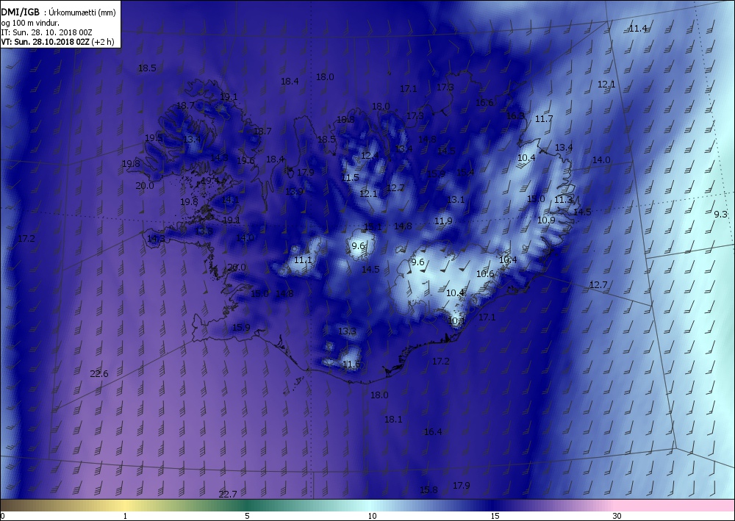The height and width of the screenshot is (521, 735).
Task: Click the 30 tick on the color scale
Action: tap(617, 517)
